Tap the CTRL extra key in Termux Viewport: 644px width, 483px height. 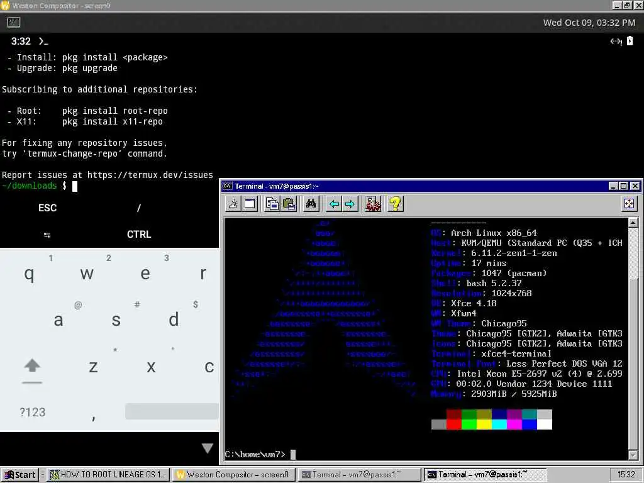pos(139,234)
